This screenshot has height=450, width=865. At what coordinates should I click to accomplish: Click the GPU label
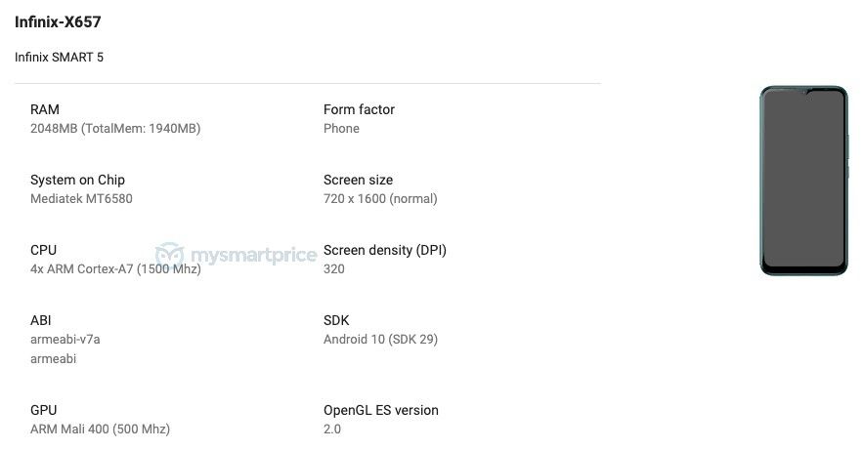click(x=44, y=410)
